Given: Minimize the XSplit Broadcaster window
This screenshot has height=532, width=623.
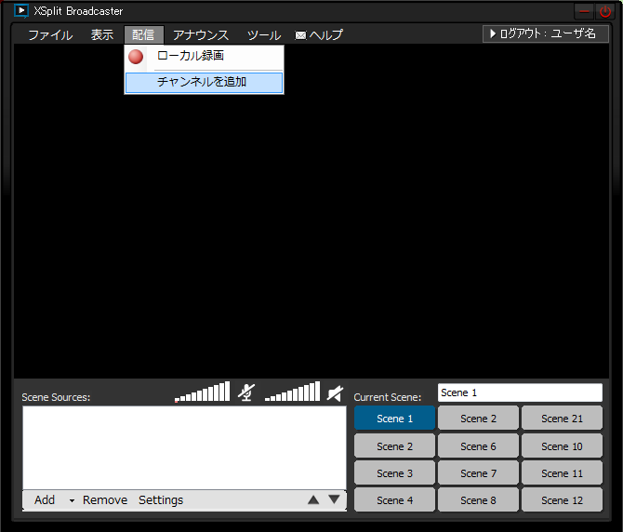Looking at the screenshot, I should (x=584, y=11).
